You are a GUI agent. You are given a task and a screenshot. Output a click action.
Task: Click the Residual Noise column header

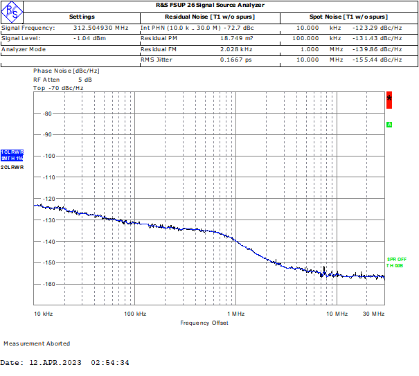[x=210, y=17]
